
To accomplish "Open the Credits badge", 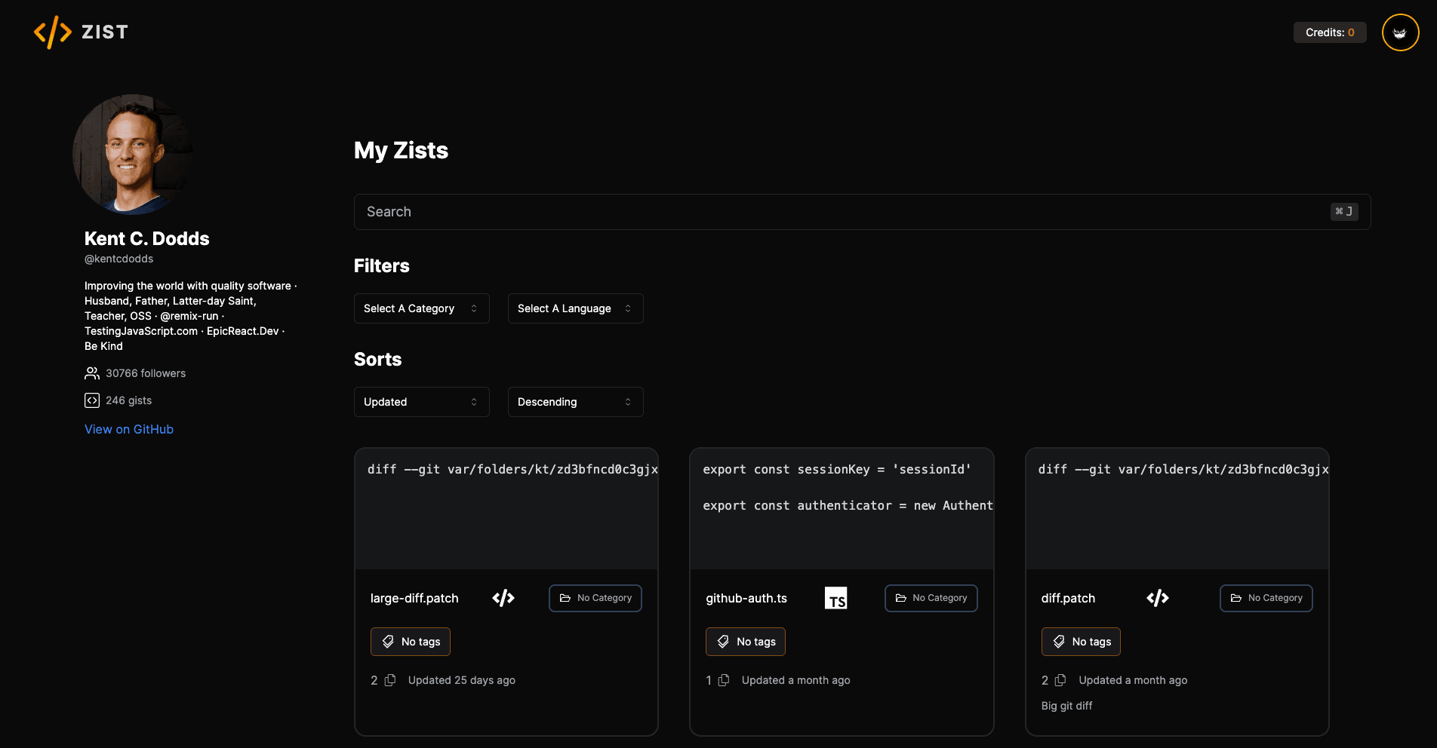I will (1329, 32).
